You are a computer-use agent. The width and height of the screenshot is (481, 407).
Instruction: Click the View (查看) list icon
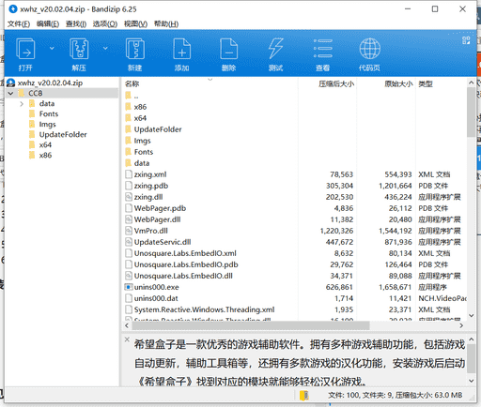point(323,49)
